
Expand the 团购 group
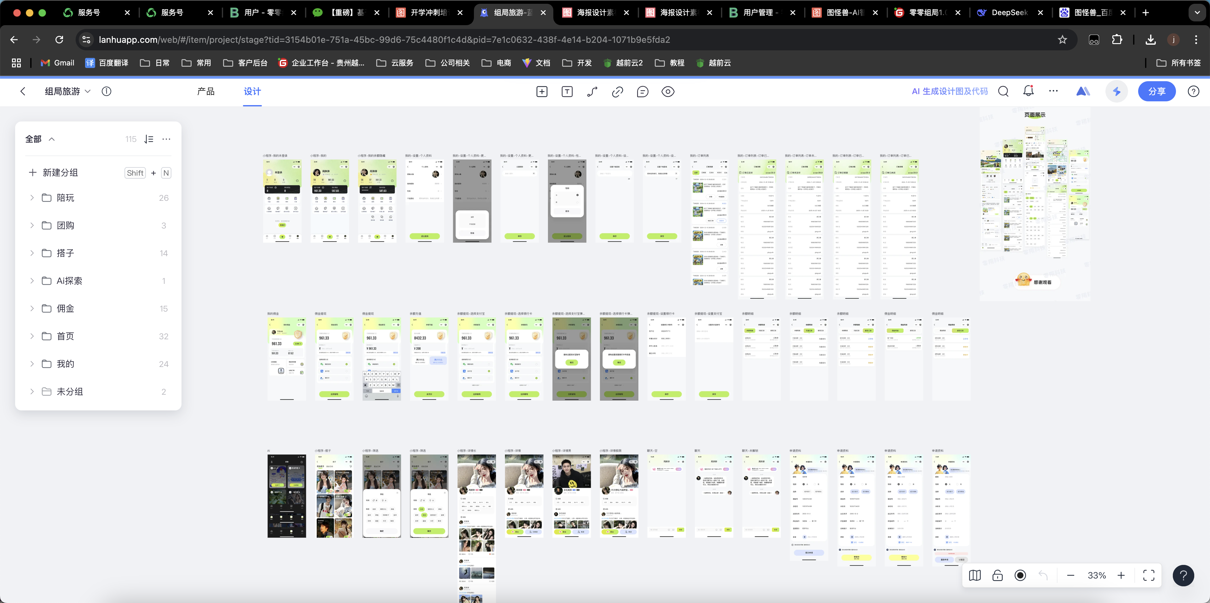(32, 225)
